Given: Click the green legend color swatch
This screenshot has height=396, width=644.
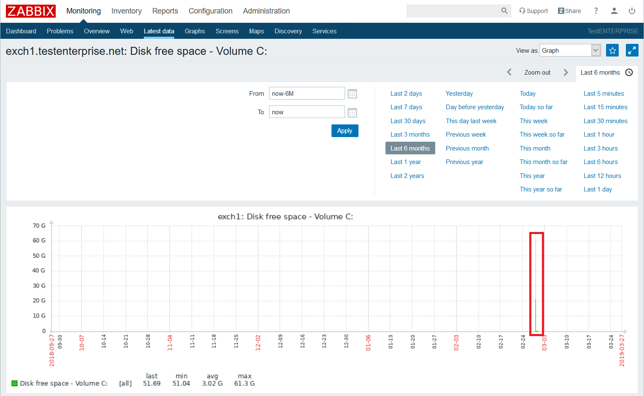Looking at the screenshot, I should (x=14, y=383).
